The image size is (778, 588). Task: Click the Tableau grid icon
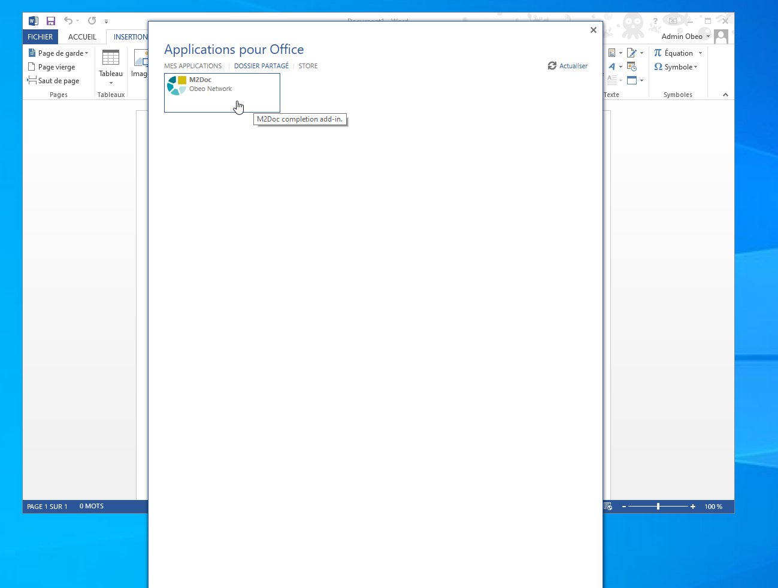[x=111, y=57]
